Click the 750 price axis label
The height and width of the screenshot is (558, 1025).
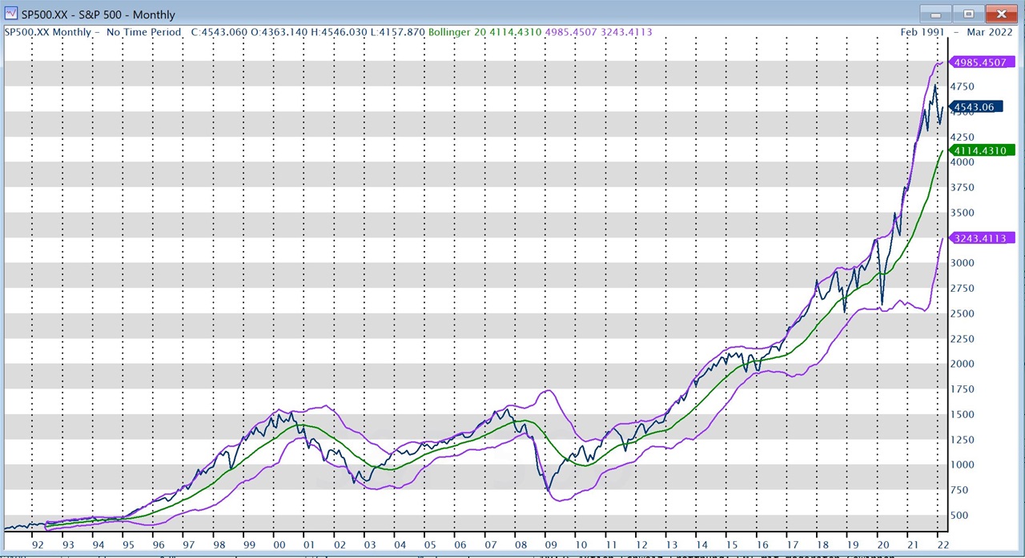959,490
